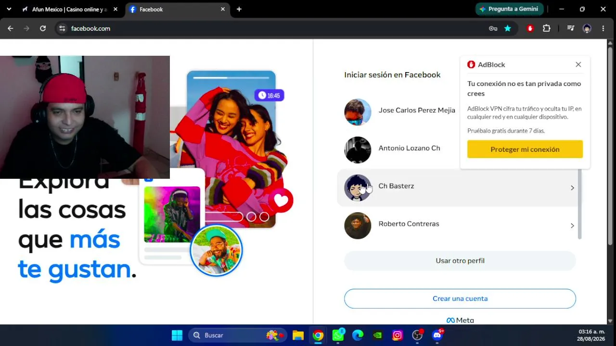Open a new browser tab
The height and width of the screenshot is (346, 616).
tap(239, 9)
